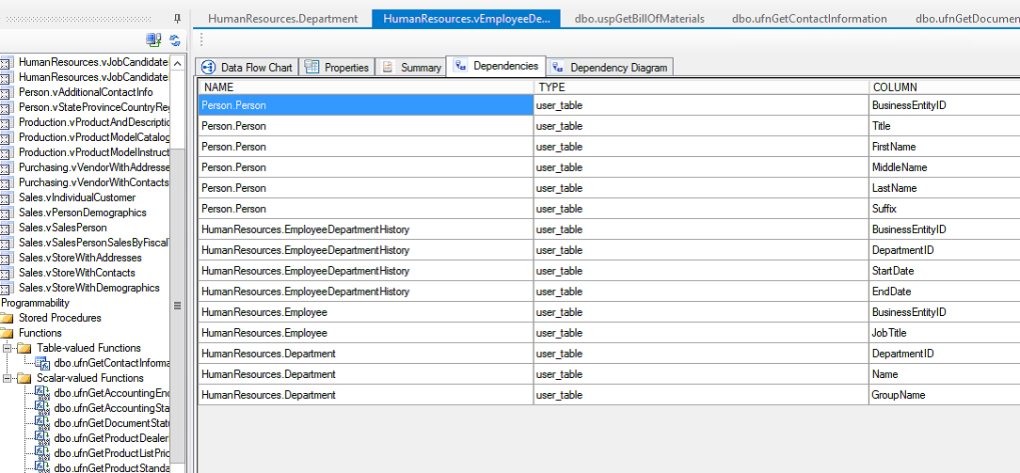
Task: Select Purchasing.vVendorWithContacts view
Action: point(94,182)
